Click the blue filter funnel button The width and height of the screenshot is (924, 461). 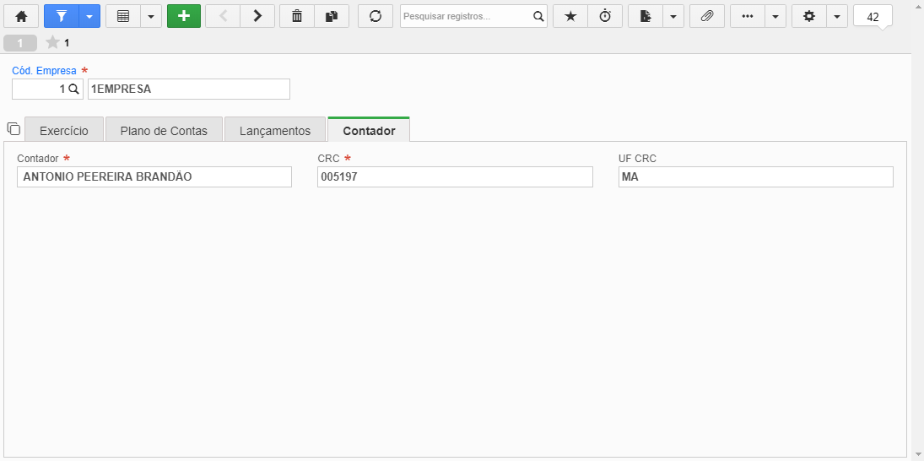pyautogui.click(x=62, y=16)
